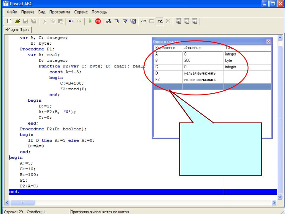Copy selection with the copy icon
The width and height of the screenshot is (285, 214).
click(53, 21)
